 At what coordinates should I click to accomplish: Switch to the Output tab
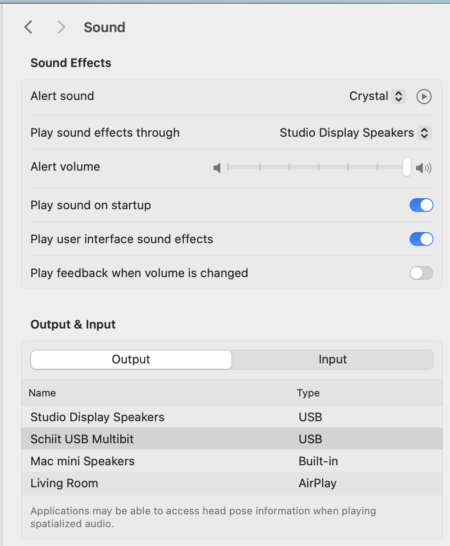coord(131,360)
